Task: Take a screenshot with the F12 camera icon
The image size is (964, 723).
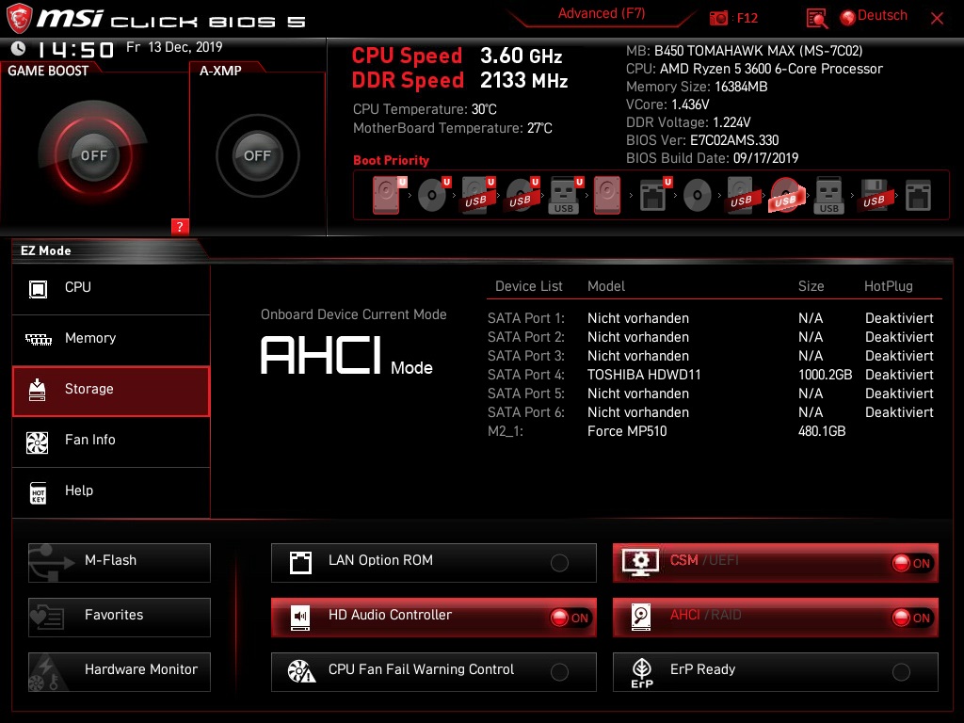Action: [x=718, y=18]
